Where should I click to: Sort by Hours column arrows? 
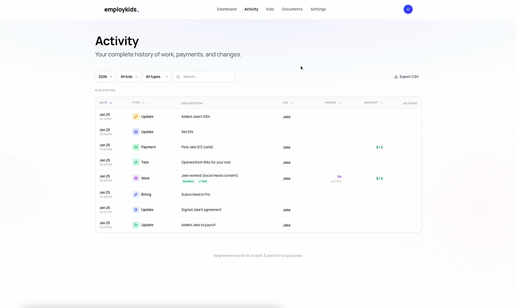coord(340,103)
